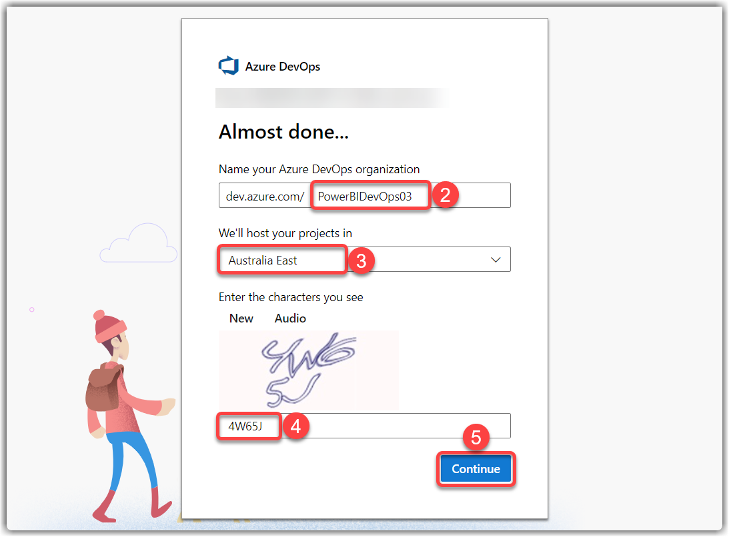Click "We'll host your projects in" label
Image resolution: width=729 pixels, height=537 pixels.
pyautogui.click(x=285, y=233)
